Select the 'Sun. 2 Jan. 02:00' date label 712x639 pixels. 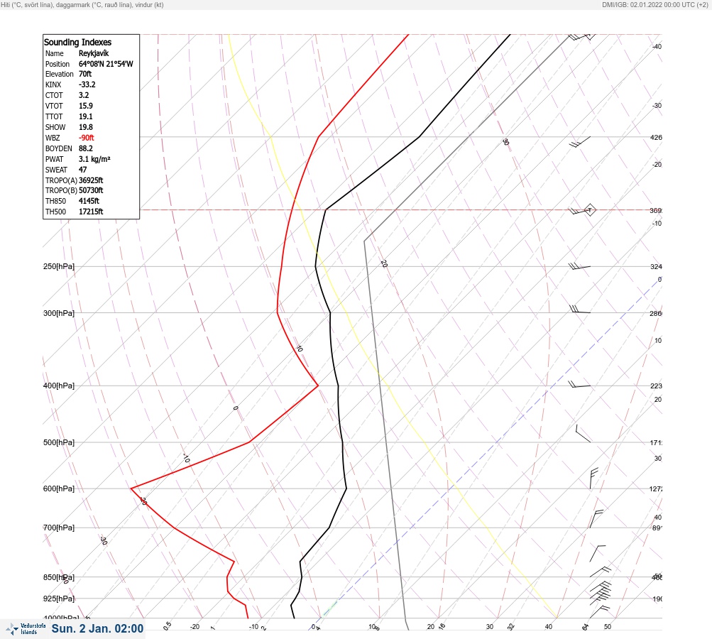click(x=97, y=628)
